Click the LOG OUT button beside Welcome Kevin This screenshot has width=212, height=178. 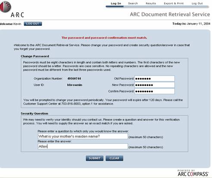coord(33,24)
